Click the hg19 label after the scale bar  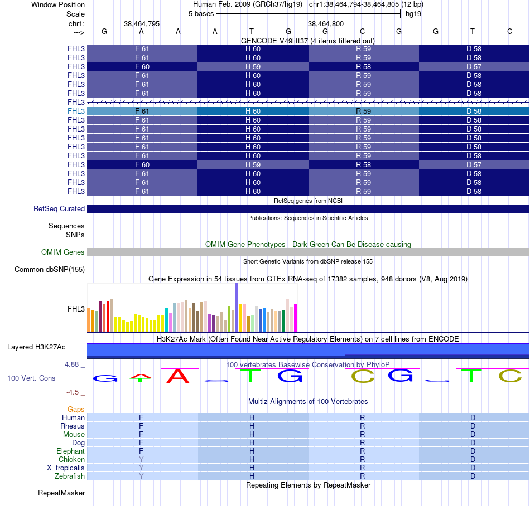pos(413,14)
